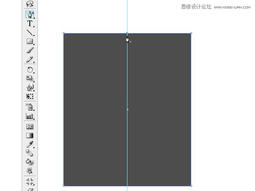Select the Pencil tool

click(30, 59)
